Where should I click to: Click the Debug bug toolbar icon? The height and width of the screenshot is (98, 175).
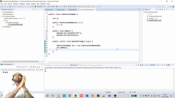click(x=49, y=7)
